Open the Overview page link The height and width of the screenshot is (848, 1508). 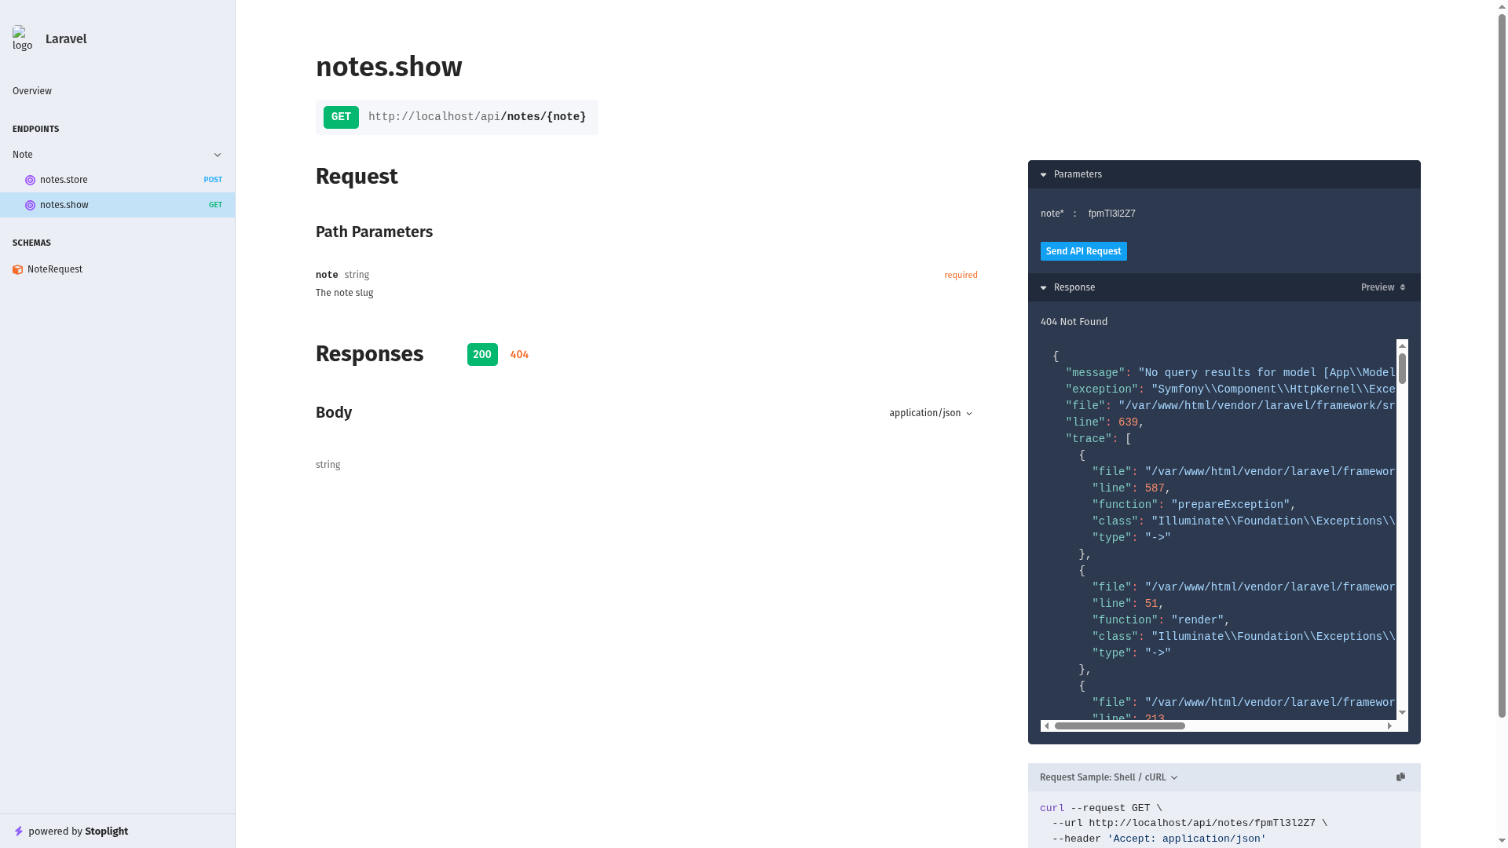[x=32, y=91]
